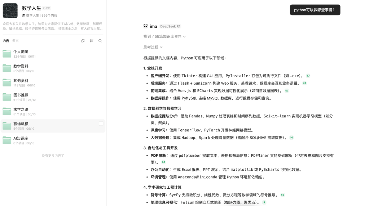Click the ima panda logo icon
369x206 pixels.
[x=145, y=26]
